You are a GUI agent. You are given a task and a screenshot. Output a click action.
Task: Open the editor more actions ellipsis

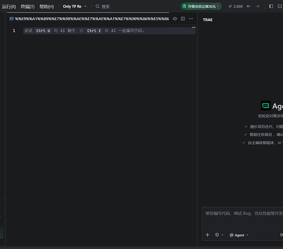(x=191, y=18)
